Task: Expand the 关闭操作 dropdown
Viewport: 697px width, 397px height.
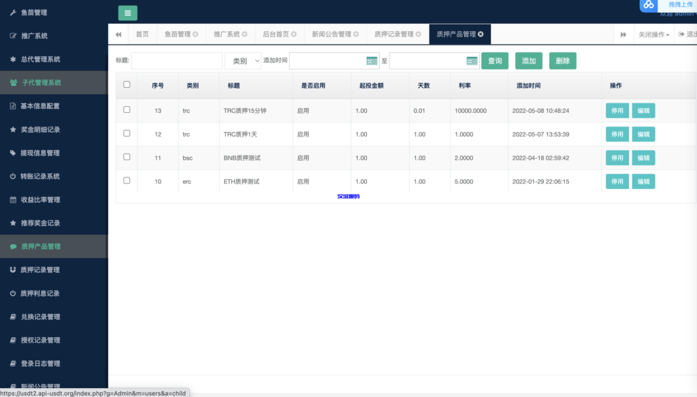Action: [x=652, y=33]
